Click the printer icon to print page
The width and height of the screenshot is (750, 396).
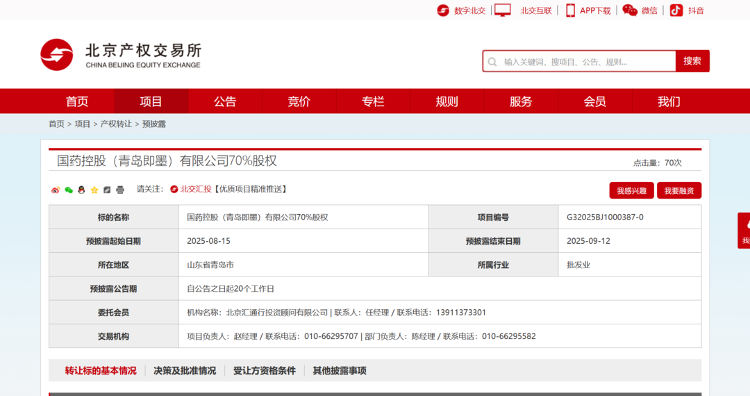pos(120,190)
